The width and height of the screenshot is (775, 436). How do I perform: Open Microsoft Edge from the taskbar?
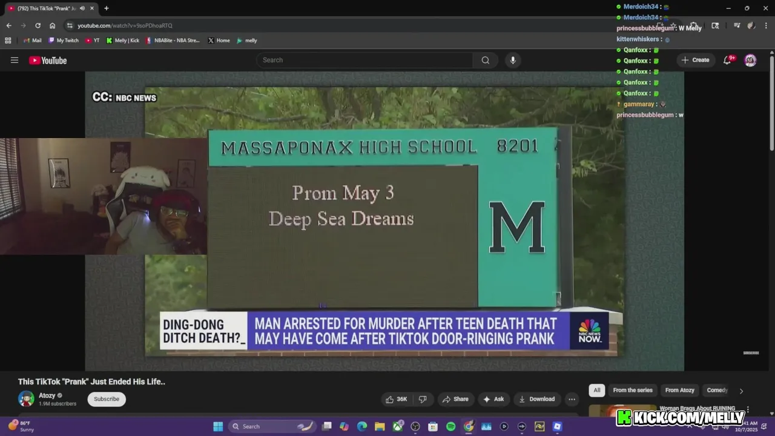tap(362, 426)
